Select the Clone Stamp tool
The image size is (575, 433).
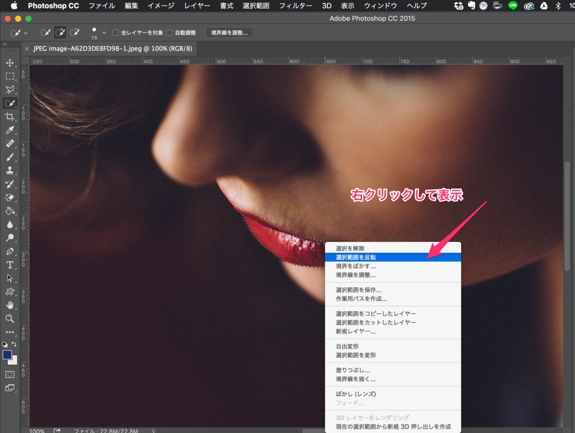pyautogui.click(x=10, y=170)
